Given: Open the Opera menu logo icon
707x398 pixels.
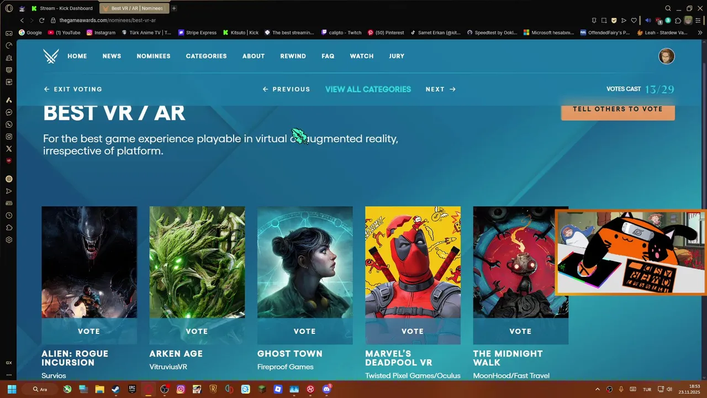Looking at the screenshot, I should tap(9, 8).
